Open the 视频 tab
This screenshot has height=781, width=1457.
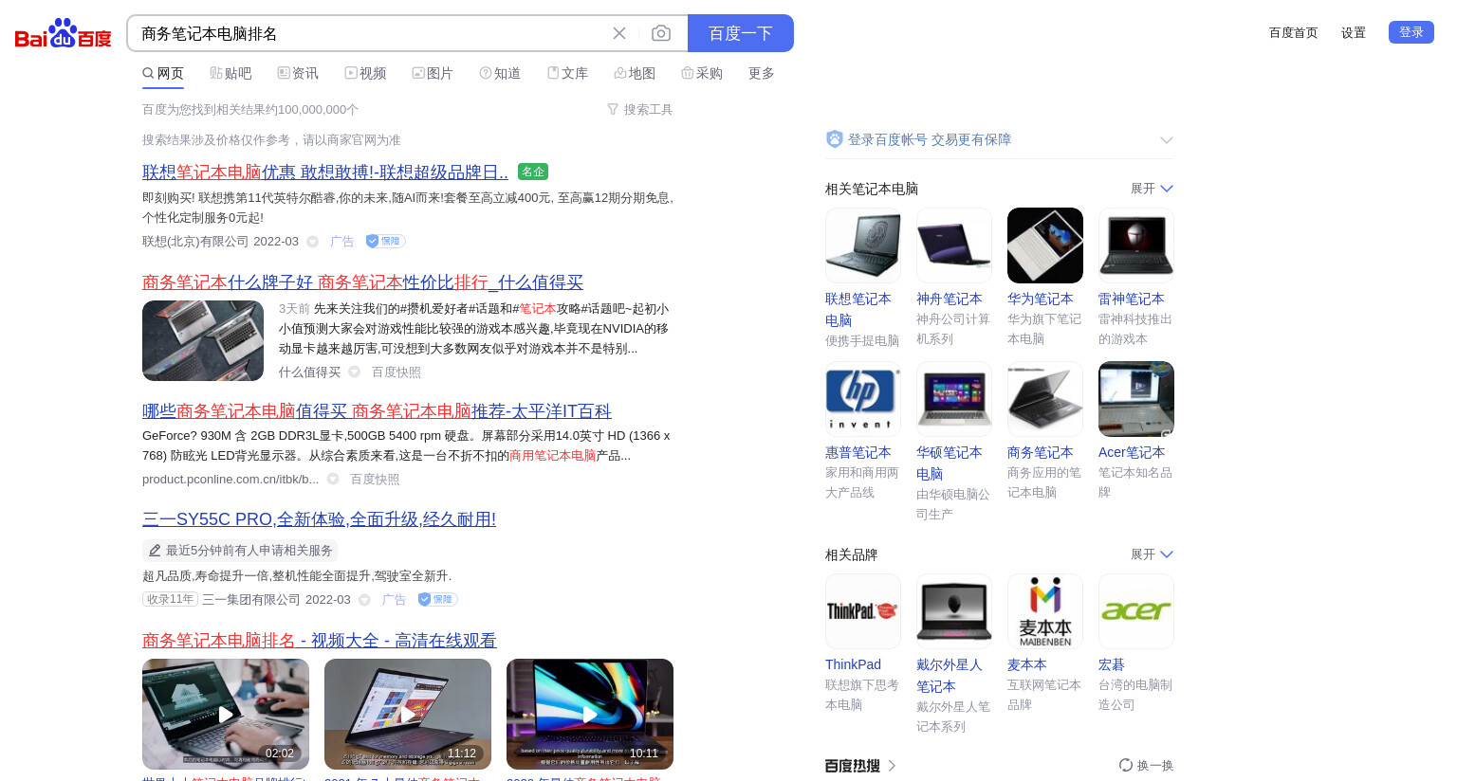coord(365,73)
